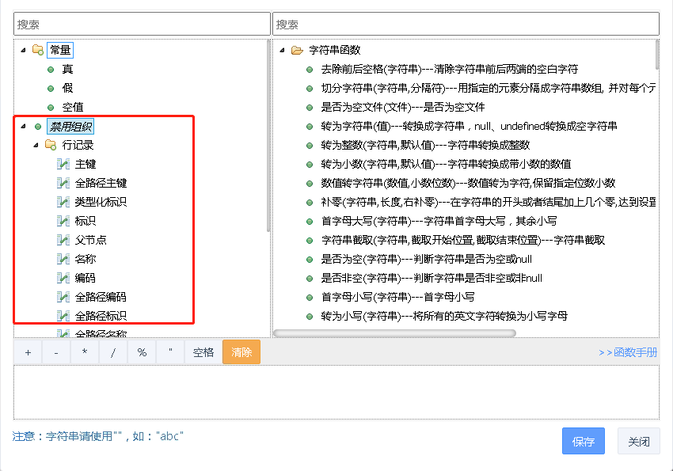Screen dimensions: 673x471
Task: Click the field icon beside 父节点
Action: tap(63, 240)
